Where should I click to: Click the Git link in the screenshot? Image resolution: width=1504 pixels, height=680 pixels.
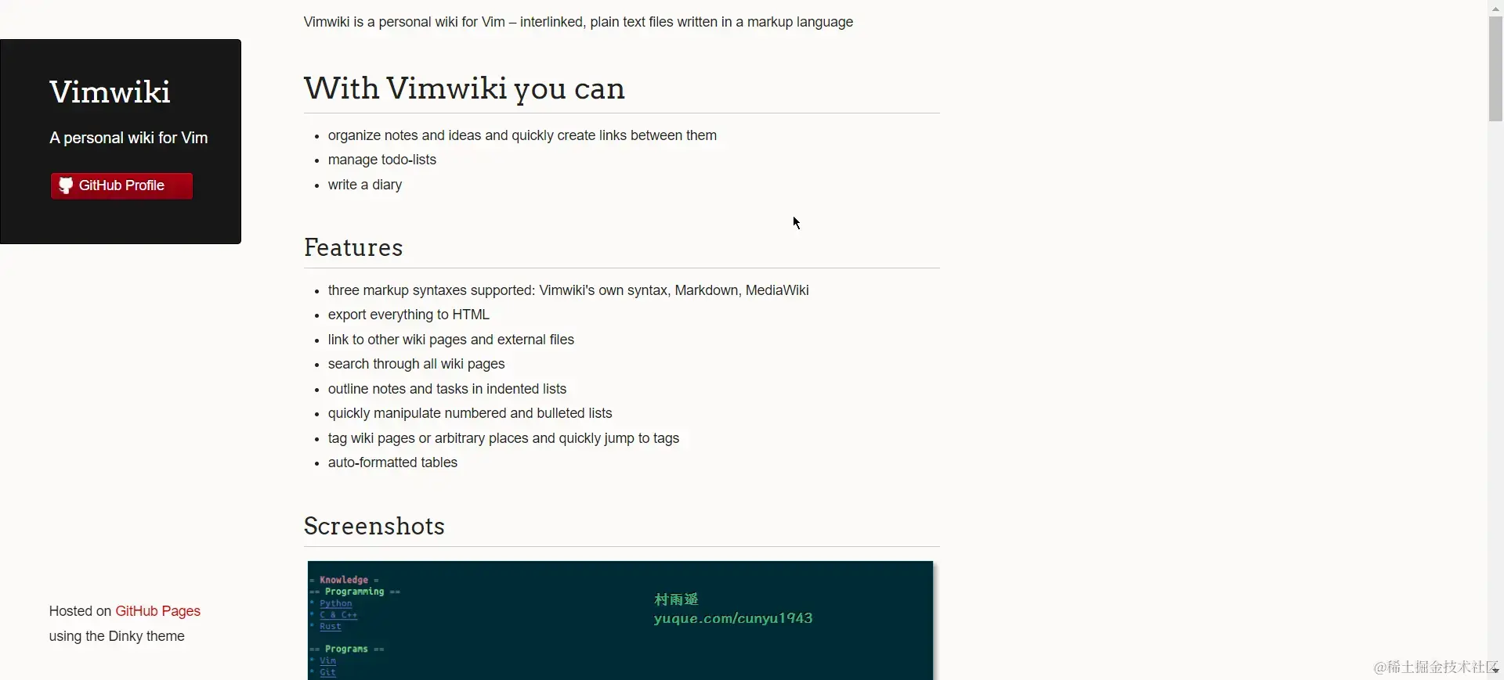(327, 672)
